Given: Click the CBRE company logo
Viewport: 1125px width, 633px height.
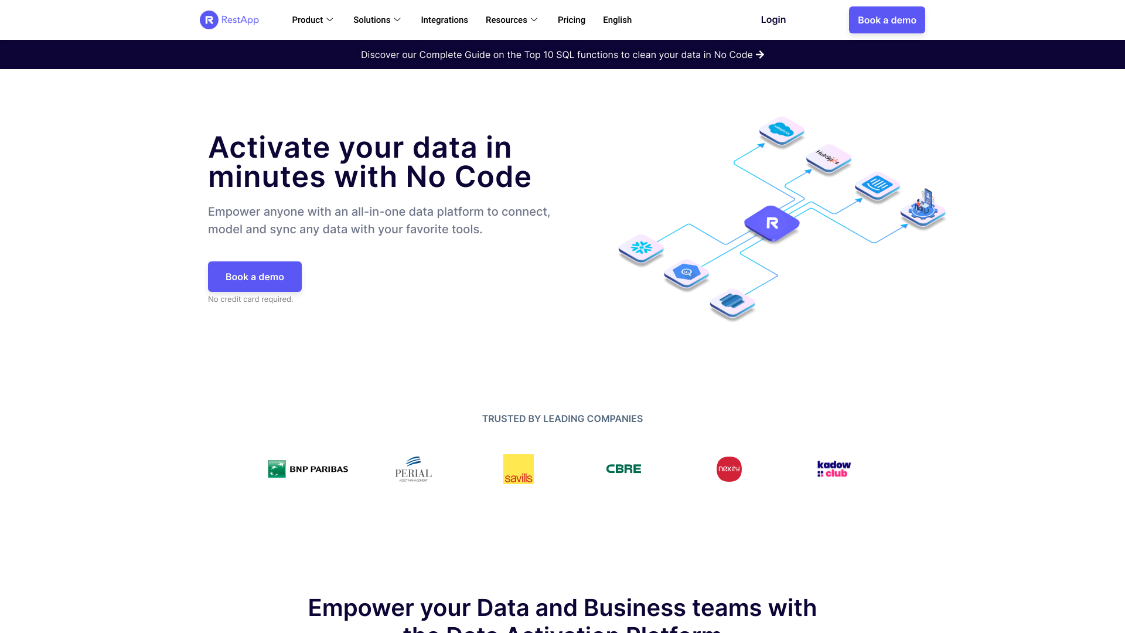Looking at the screenshot, I should 623,468.
